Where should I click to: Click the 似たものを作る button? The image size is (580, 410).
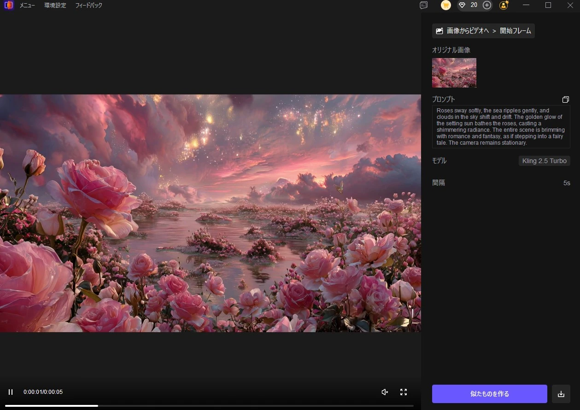[489, 394]
